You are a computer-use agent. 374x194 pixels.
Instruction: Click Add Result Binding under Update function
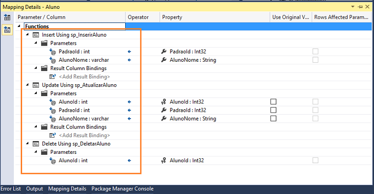click(x=84, y=135)
